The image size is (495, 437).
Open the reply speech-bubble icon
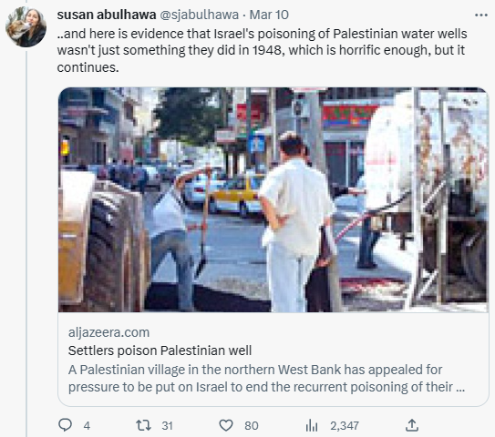(x=66, y=424)
